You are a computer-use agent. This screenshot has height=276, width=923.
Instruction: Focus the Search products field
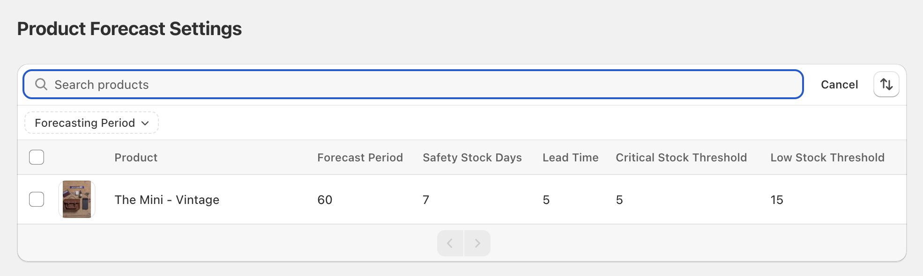point(422,85)
